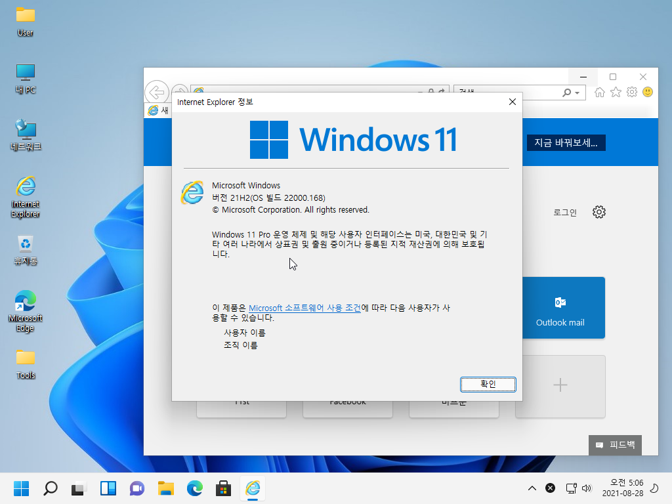Open File Explorer from the taskbar

[166, 488]
